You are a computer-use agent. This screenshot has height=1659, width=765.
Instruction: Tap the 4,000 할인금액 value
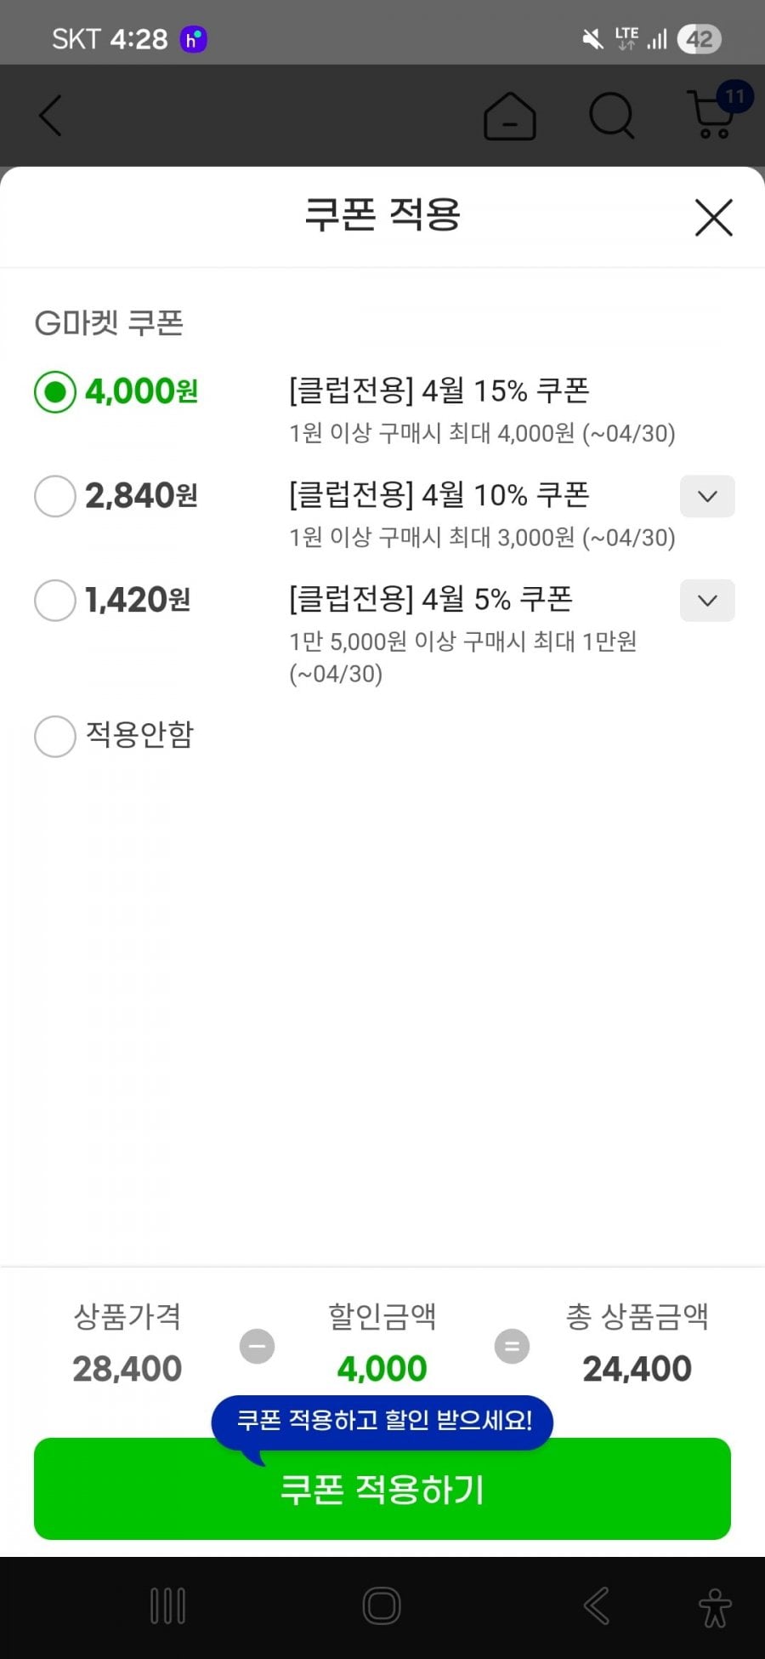pyautogui.click(x=382, y=1369)
